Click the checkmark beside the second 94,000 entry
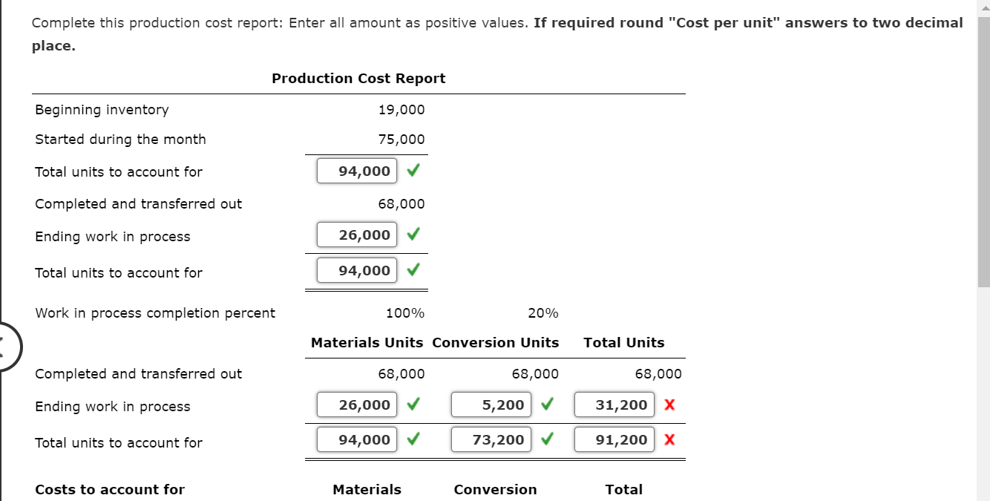The height and width of the screenshot is (501, 990). (x=413, y=270)
